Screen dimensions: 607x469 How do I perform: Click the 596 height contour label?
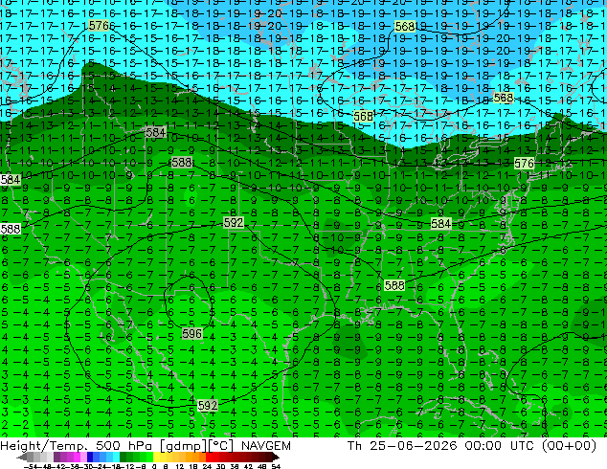pyautogui.click(x=192, y=333)
